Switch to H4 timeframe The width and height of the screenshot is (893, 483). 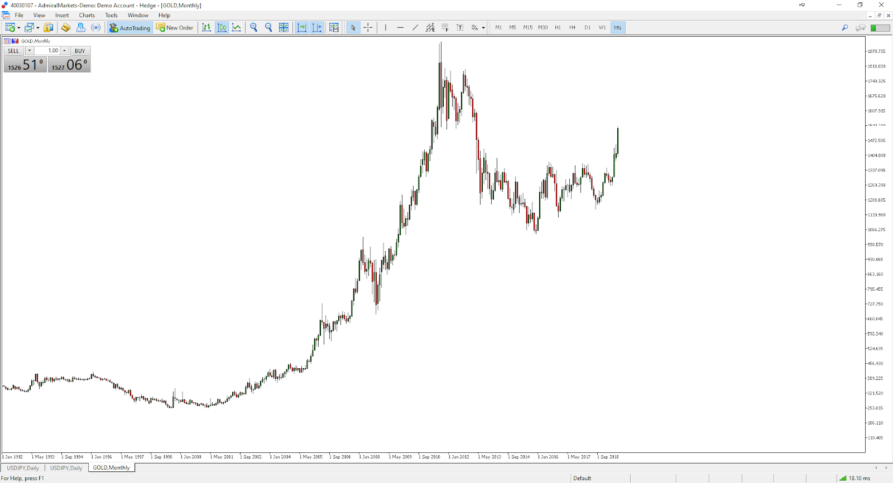tap(572, 27)
